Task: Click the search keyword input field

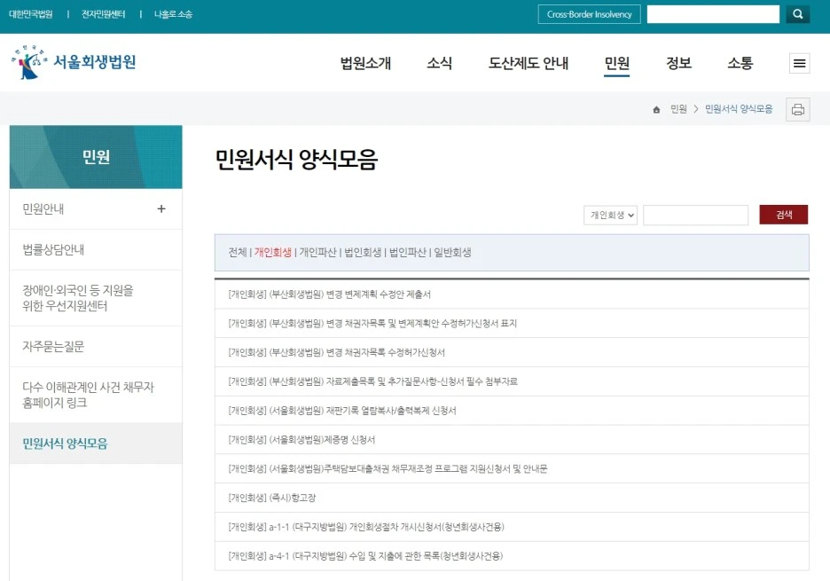Action: click(x=695, y=214)
